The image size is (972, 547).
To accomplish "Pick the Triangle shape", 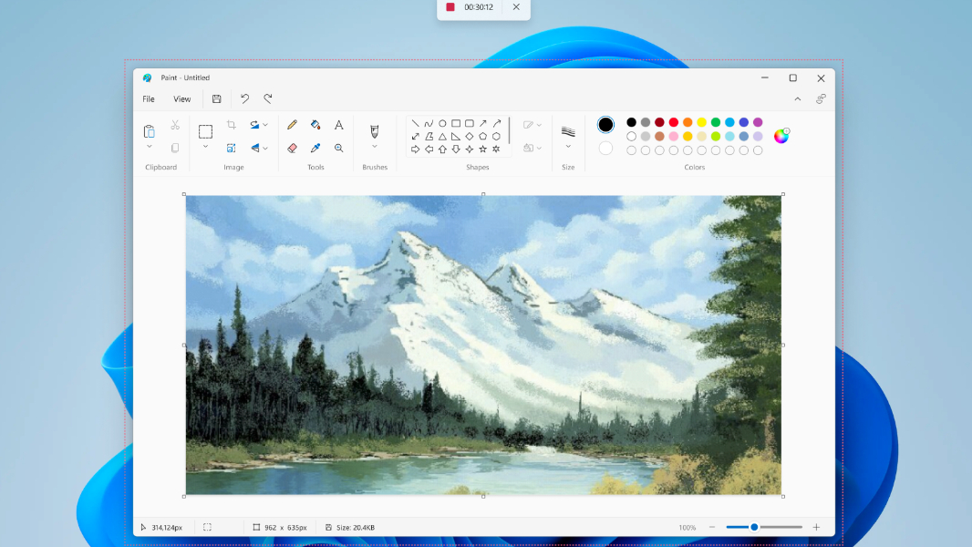I will tap(442, 136).
